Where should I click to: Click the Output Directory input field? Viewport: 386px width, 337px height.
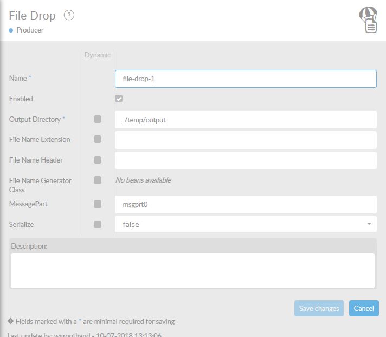point(246,120)
